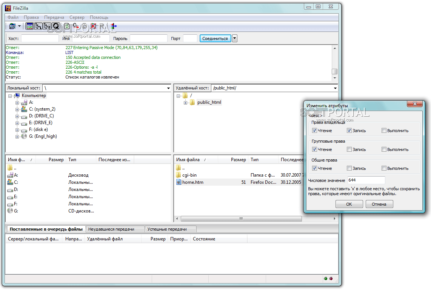431x291 pixels.
Task: Click the message log scrollbar thumb
Action: tap(334, 71)
